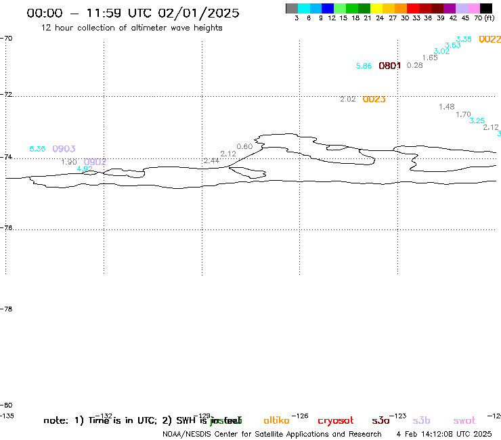Viewport: 501px width, 440px height.
Task: Select the latitude axis label -80
Action: [6, 405]
